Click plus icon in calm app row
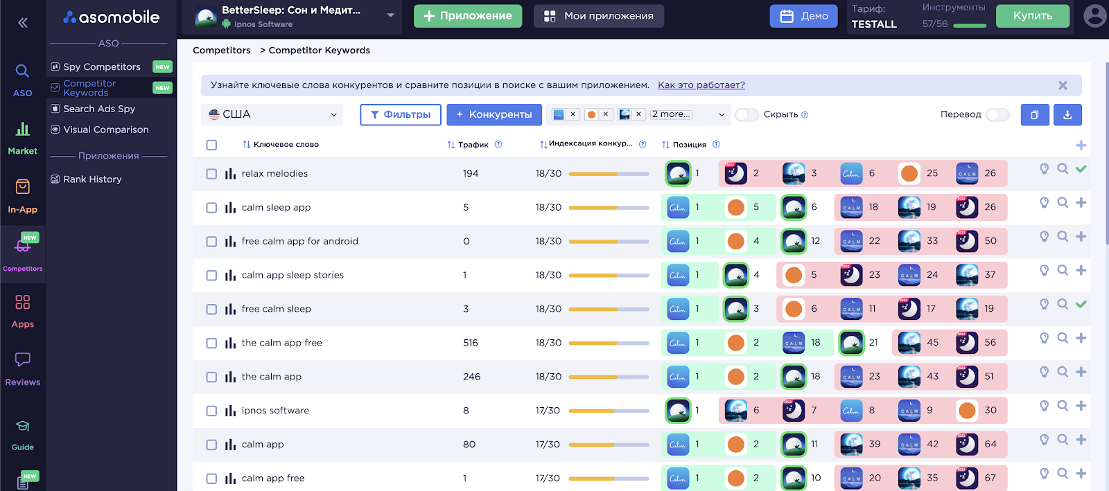 pos(1081,440)
